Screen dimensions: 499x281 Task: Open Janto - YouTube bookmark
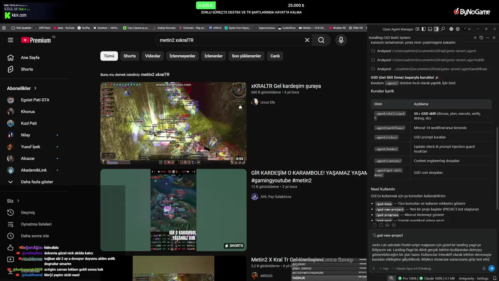pyautogui.click(x=64, y=28)
